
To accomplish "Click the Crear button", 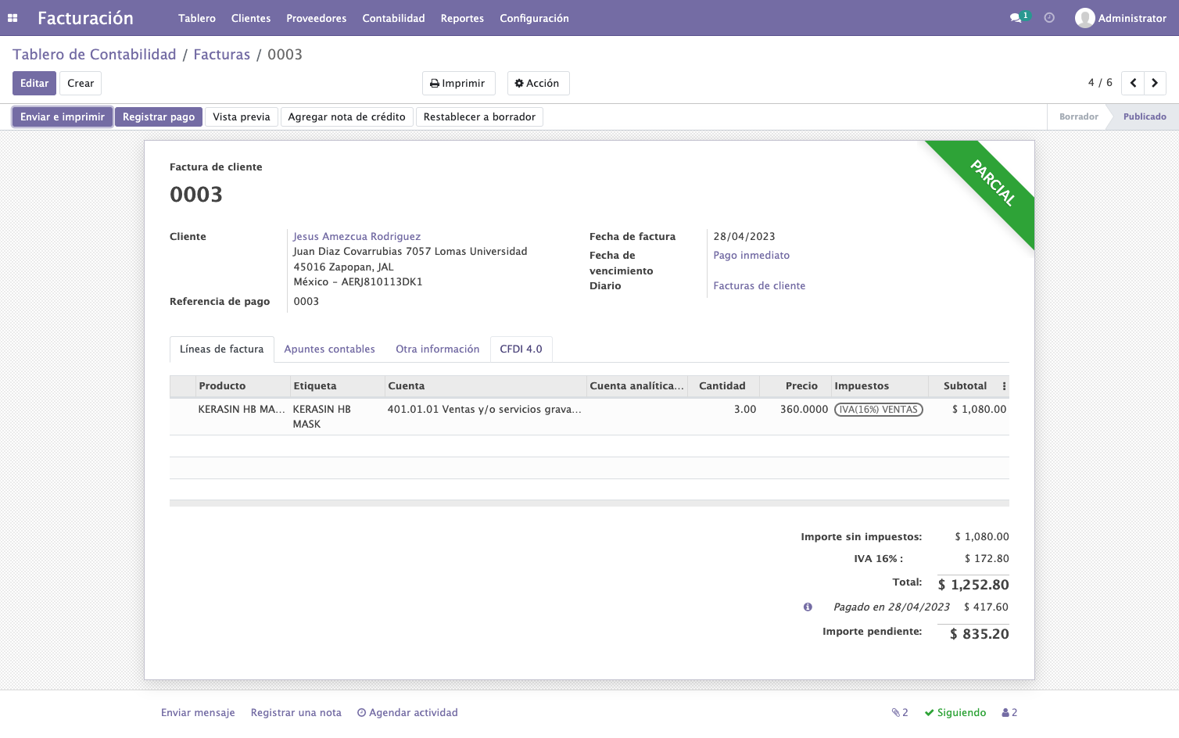I will 81,83.
